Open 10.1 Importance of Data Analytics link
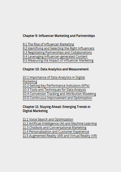Image resolution: width=121 pixels, height=172 pixels. click(54, 80)
